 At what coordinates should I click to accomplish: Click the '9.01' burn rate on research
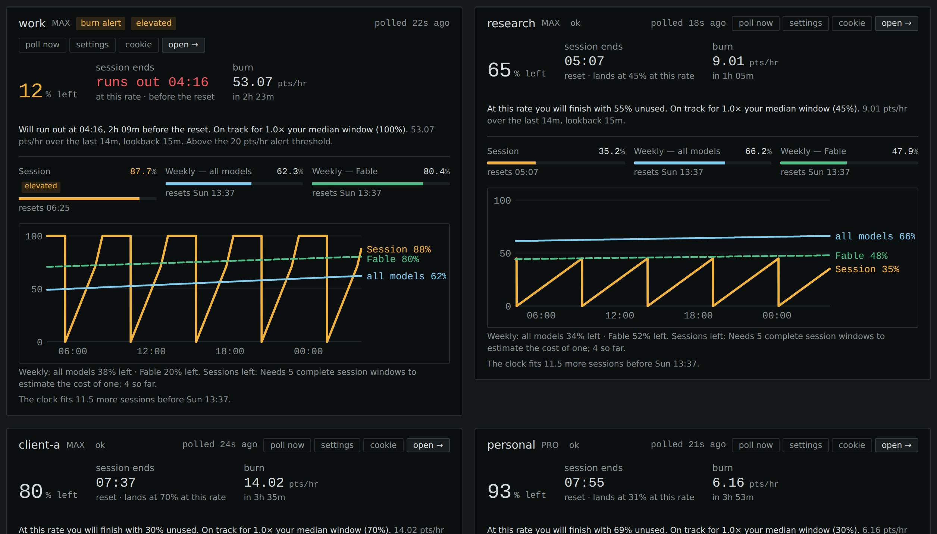[x=728, y=61]
